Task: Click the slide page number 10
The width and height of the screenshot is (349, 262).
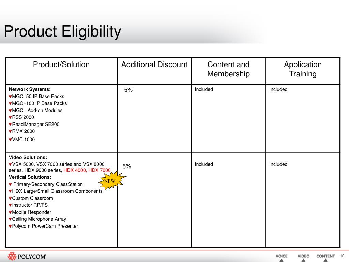Action: pyautogui.click(x=342, y=256)
